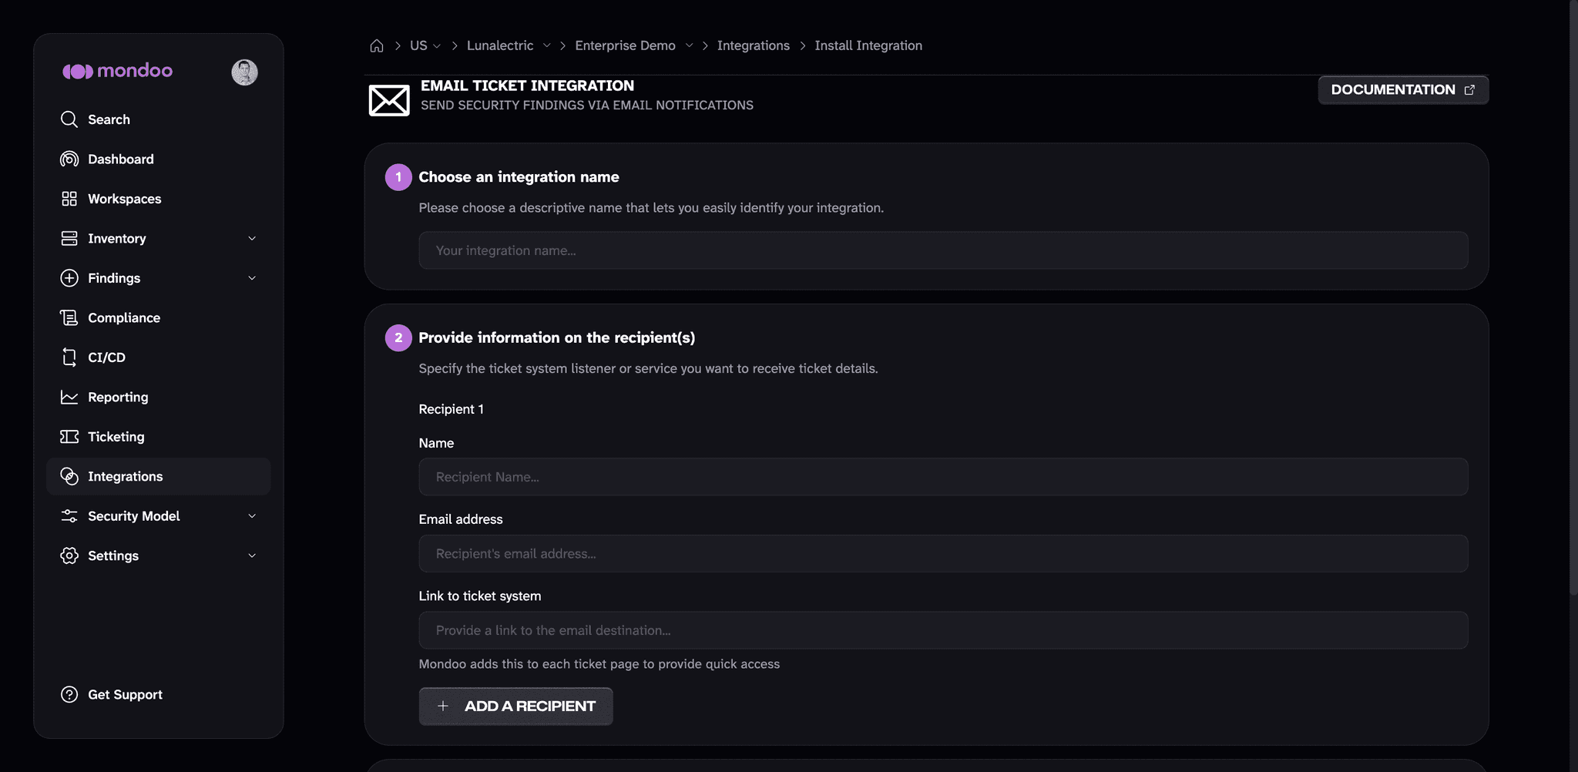Expand the Security Model submenu chevron
The height and width of the screenshot is (772, 1578).
click(x=252, y=516)
